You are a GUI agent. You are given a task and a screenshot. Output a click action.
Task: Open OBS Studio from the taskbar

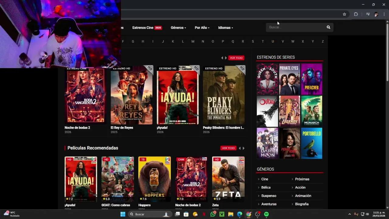pyautogui.click(x=258, y=214)
